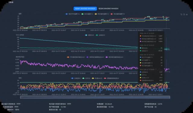Toggle orange average cell voltage legend
Screen dimensions: 193x113
coord(76,57)
